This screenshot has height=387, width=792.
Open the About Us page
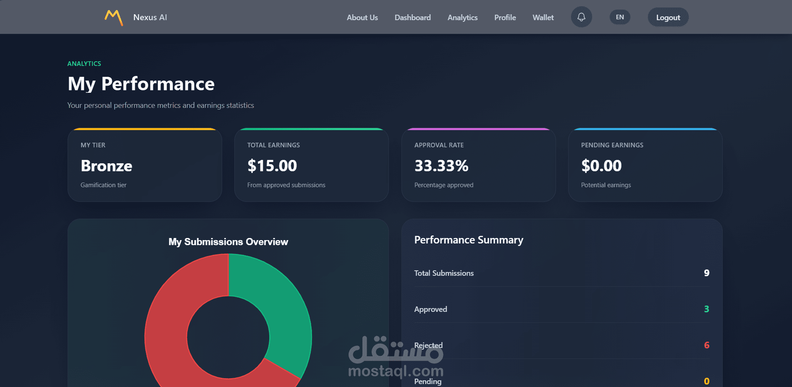(x=362, y=18)
